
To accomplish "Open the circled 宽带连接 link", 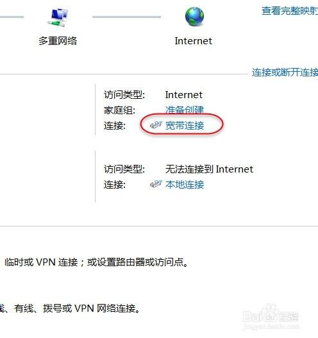I will tap(185, 126).
